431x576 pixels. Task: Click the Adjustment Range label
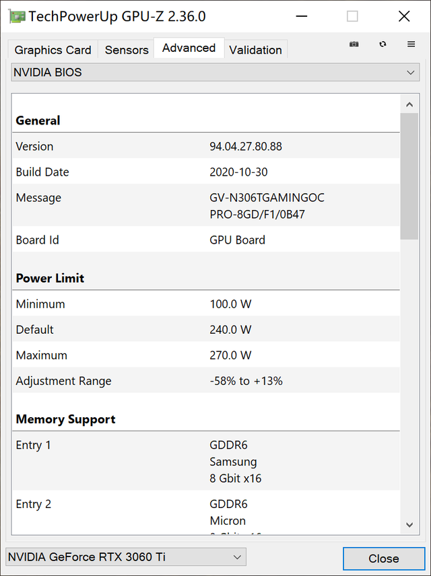click(x=63, y=382)
